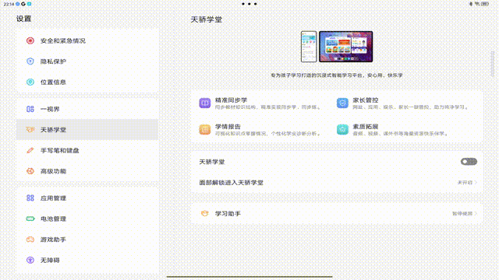Open the 学情报告 feature entry

(x=260, y=130)
